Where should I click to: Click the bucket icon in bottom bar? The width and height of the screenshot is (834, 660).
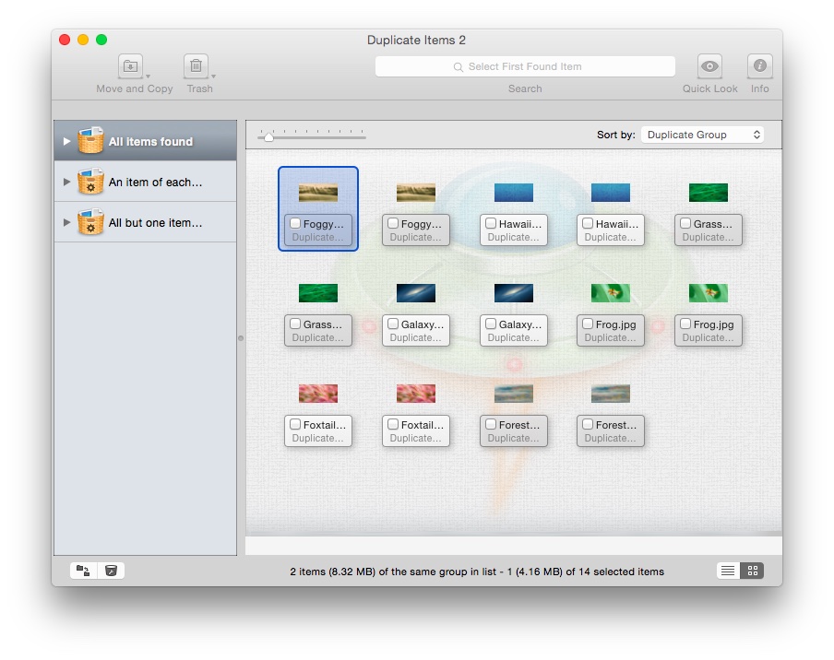(x=111, y=571)
